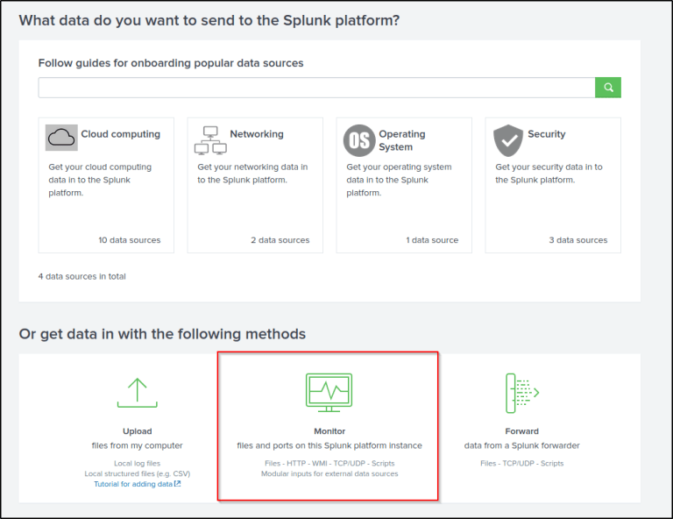
Task: Click the external-link icon beside Tutorial link
Action: pos(178,483)
